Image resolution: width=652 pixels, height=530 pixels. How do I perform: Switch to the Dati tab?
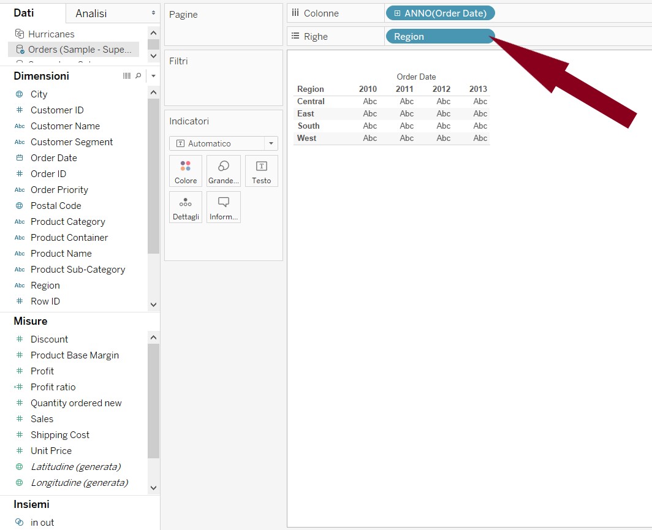pyautogui.click(x=22, y=12)
